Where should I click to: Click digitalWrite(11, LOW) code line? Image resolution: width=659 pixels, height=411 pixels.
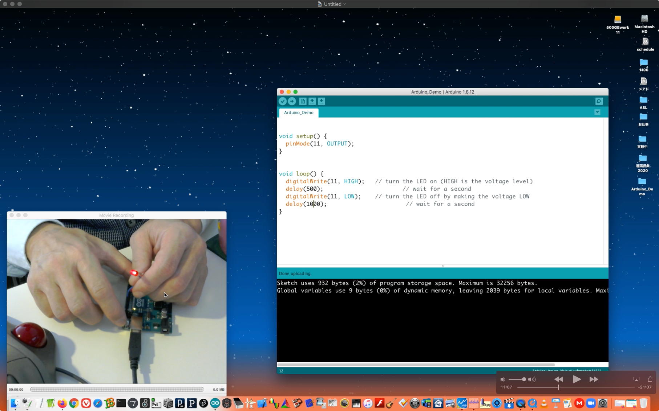(x=323, y=197)
